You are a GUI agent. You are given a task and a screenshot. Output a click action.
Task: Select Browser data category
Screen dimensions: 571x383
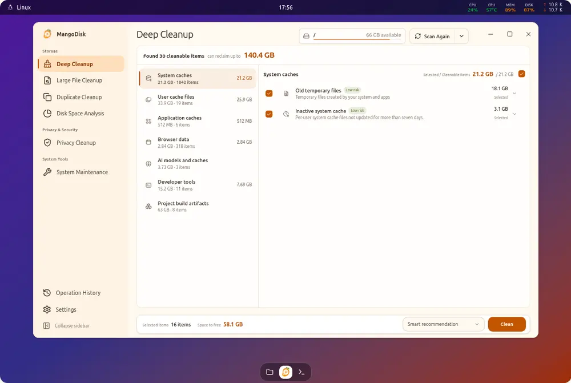click(198, 142)
